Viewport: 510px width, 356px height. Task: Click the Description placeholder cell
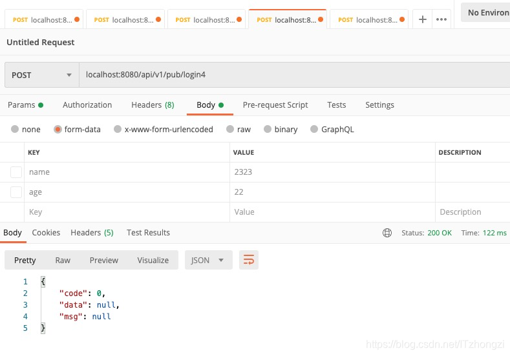click(473, 212)
